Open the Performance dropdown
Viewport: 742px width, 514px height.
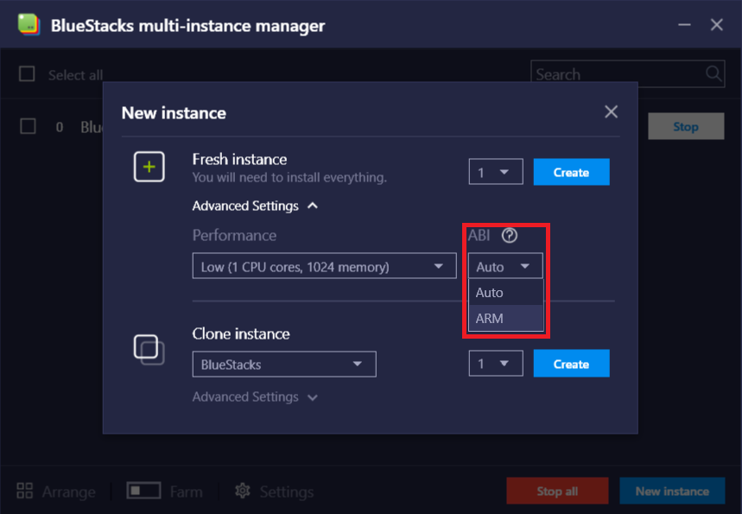pyautogui.click(x=324, y=266)
